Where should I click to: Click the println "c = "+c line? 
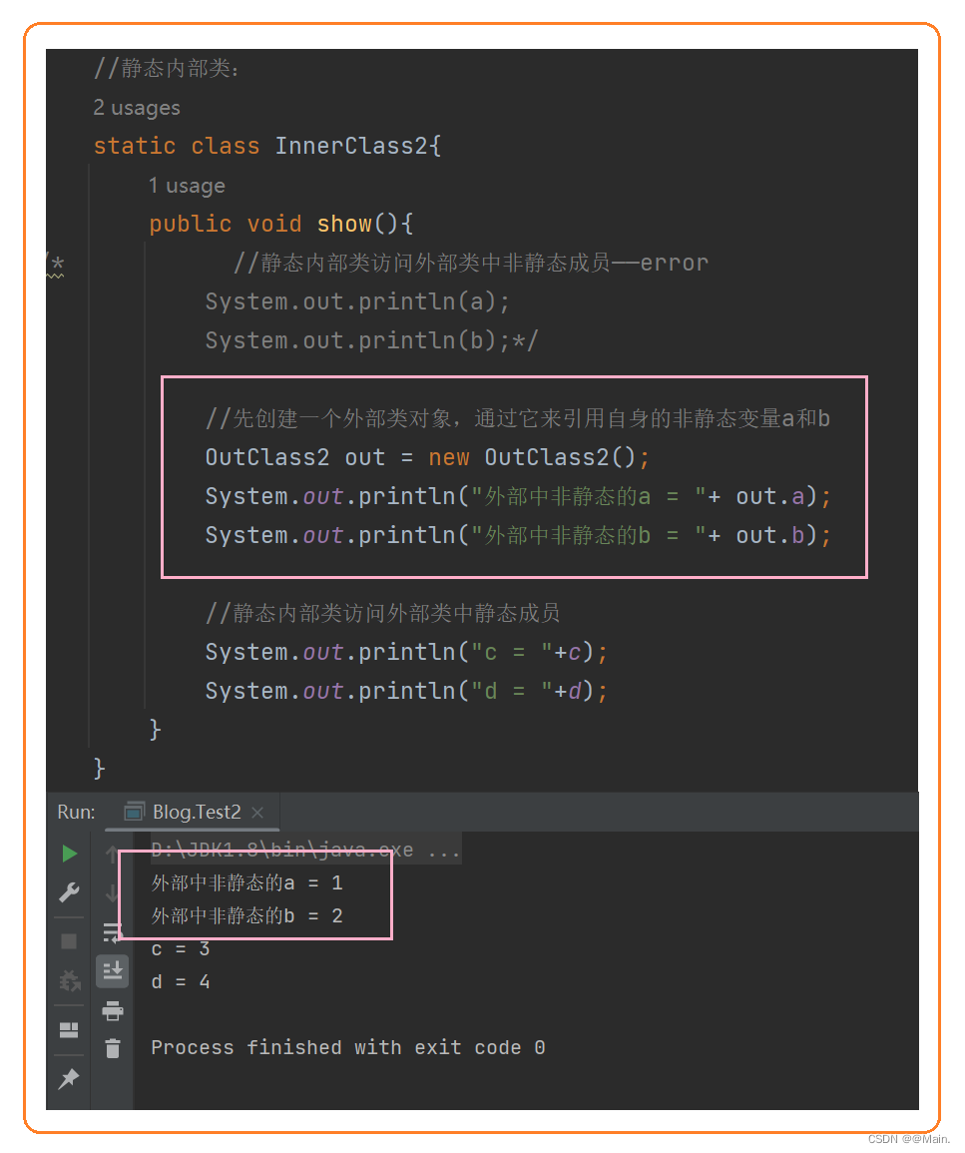[406, 652]
